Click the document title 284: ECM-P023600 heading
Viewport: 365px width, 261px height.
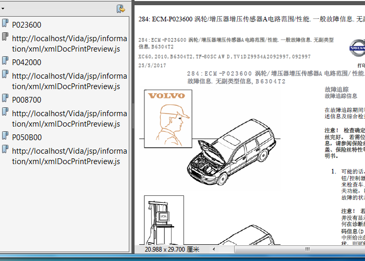[252, 19]
